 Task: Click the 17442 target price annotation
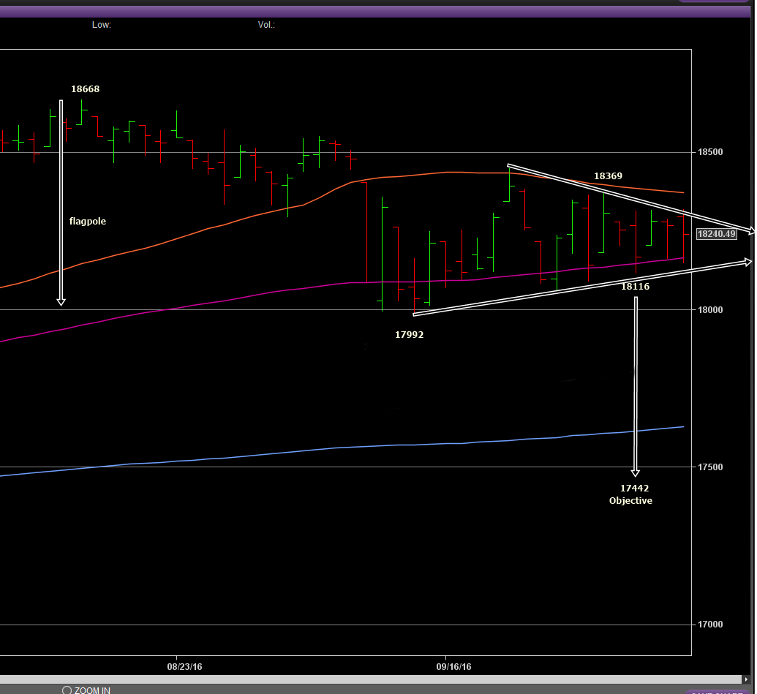(x=634, y=488)
